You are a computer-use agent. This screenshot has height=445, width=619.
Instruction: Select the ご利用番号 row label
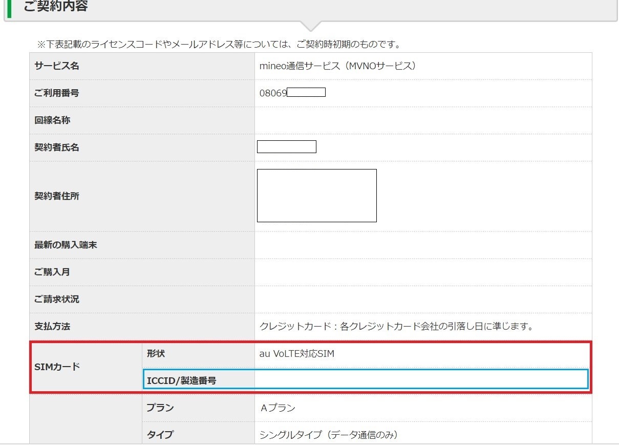[x=57, y=93]
